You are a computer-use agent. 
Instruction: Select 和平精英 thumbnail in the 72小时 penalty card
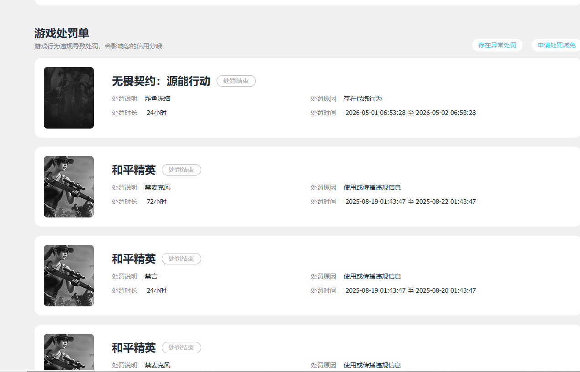(69, 186)
